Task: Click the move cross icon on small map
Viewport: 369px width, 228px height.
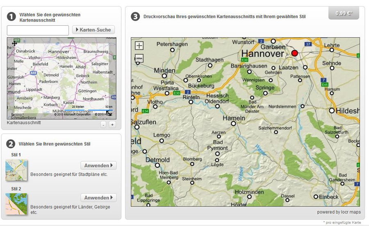Action: (14, 43)
